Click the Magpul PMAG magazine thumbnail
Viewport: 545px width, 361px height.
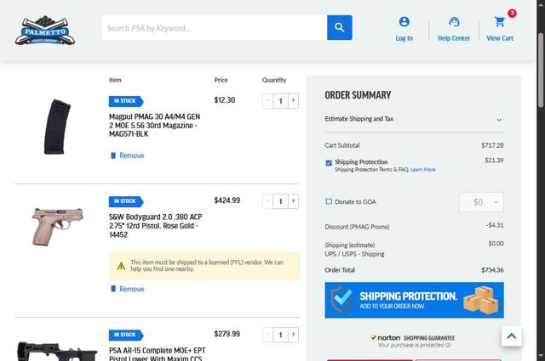58,127
